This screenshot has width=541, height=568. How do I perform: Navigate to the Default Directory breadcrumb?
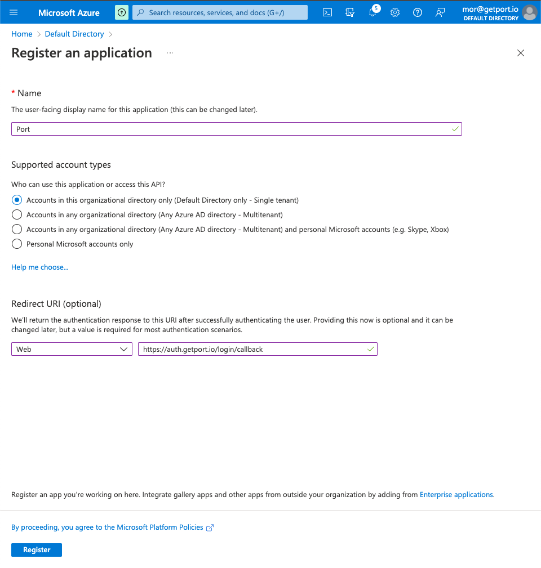pyautogui.click(x=74, y=34)
